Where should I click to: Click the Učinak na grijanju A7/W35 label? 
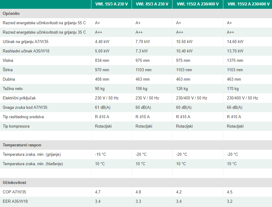tap(25, 42)
